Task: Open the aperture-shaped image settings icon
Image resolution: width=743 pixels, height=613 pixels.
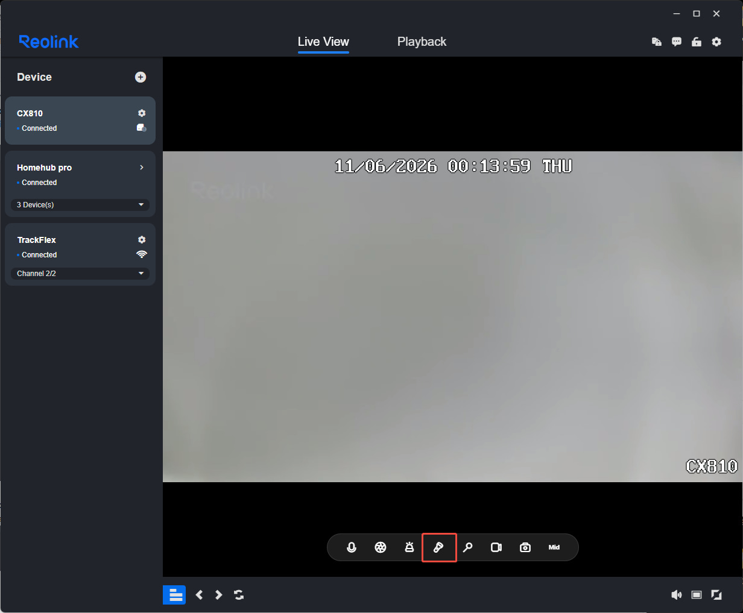Action: tap(381, 547)
